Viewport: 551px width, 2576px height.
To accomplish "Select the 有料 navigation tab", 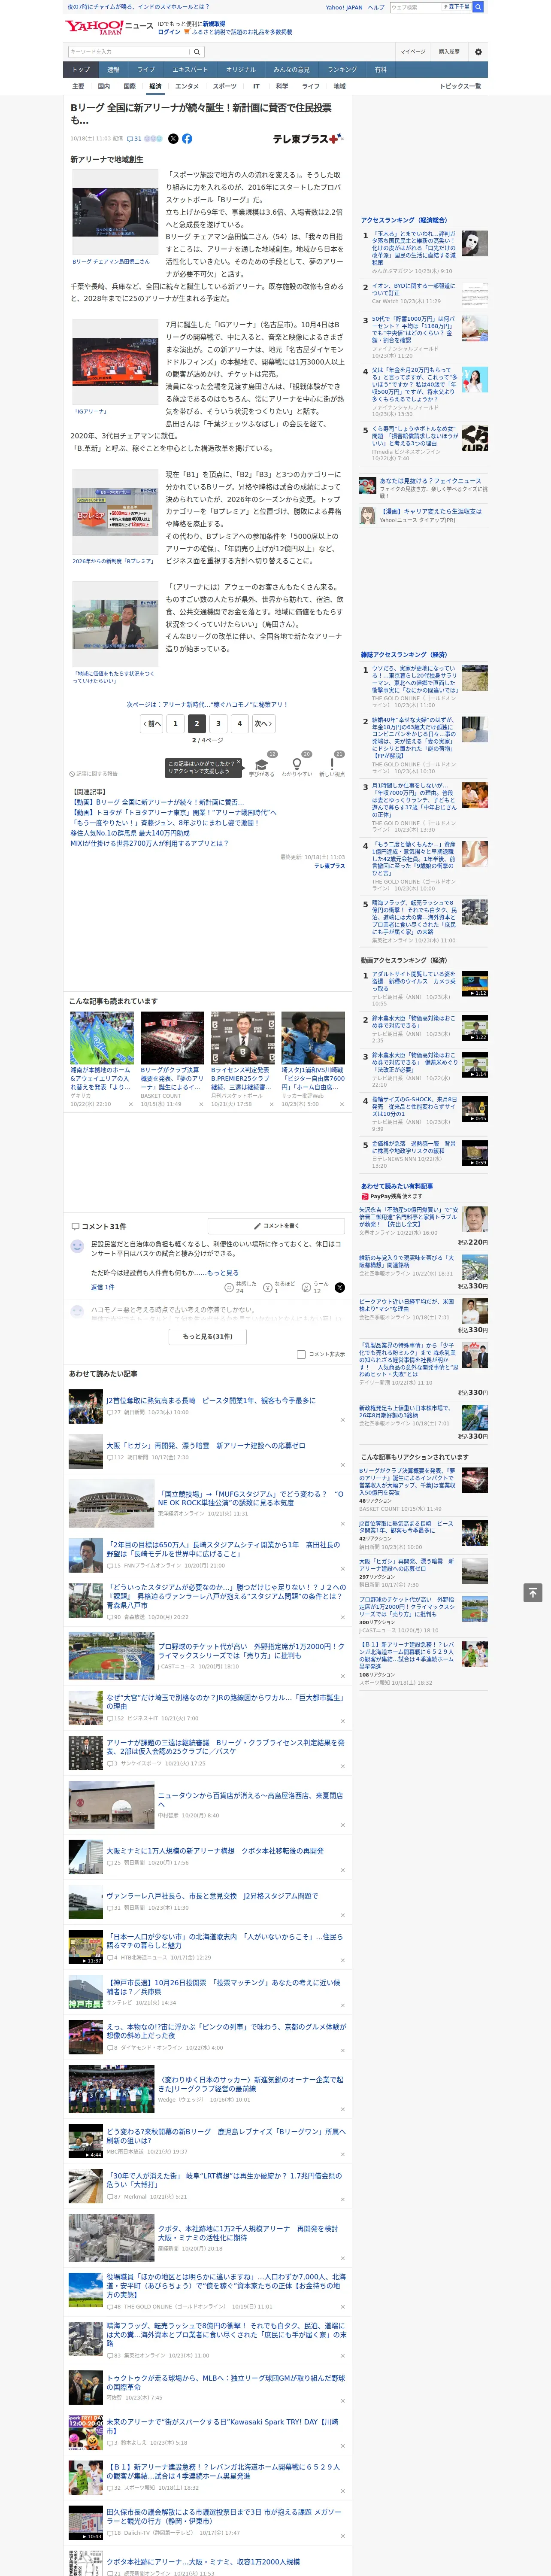I will (380, 69).
